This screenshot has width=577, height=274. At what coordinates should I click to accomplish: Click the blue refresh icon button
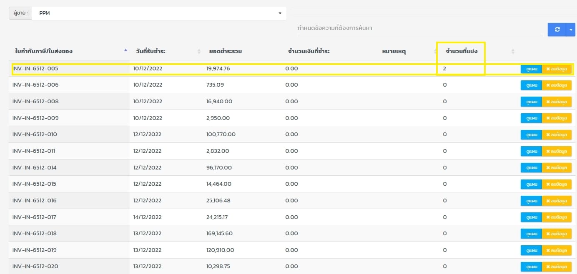tap(557, 30)
